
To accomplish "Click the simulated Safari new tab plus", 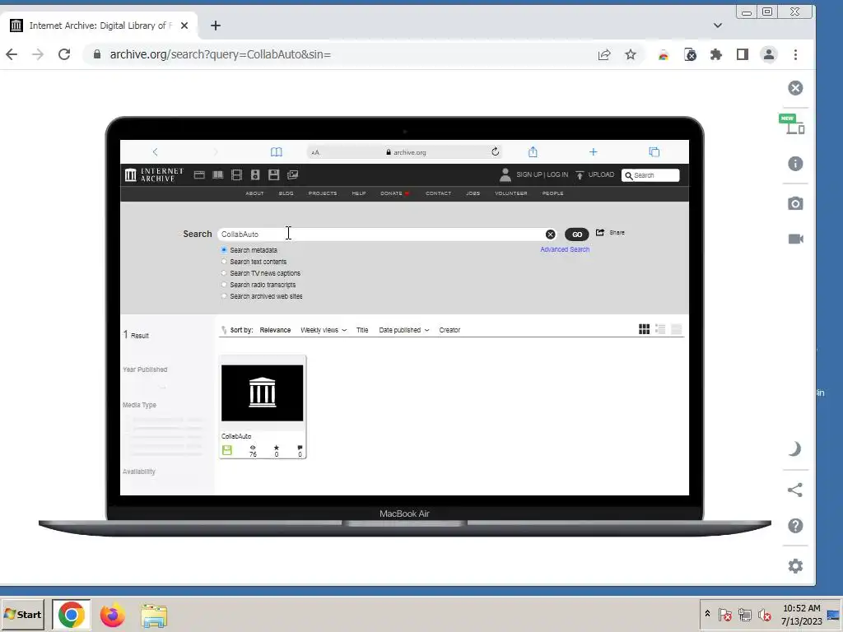I will click(593, 152).
